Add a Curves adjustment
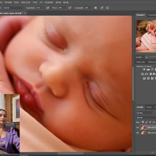The width and height of the screenshot is (156, 156). (x=152, y=69)
